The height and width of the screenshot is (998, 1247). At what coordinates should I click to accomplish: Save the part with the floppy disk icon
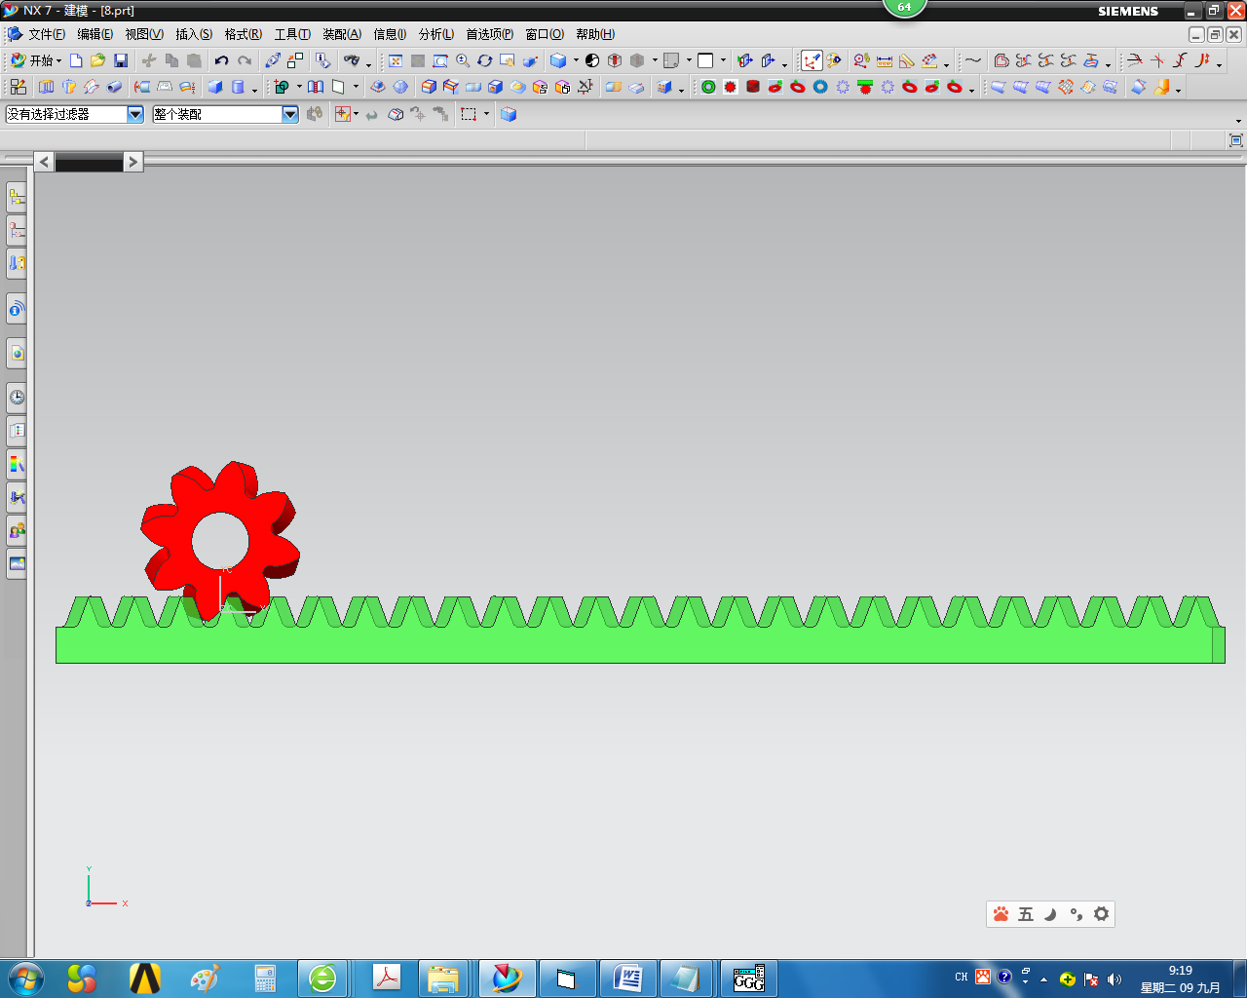(x=121, y=60)
